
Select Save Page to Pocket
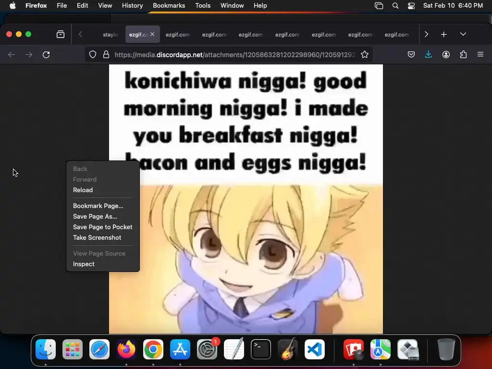pyautogui.click(x=103, y=227)
